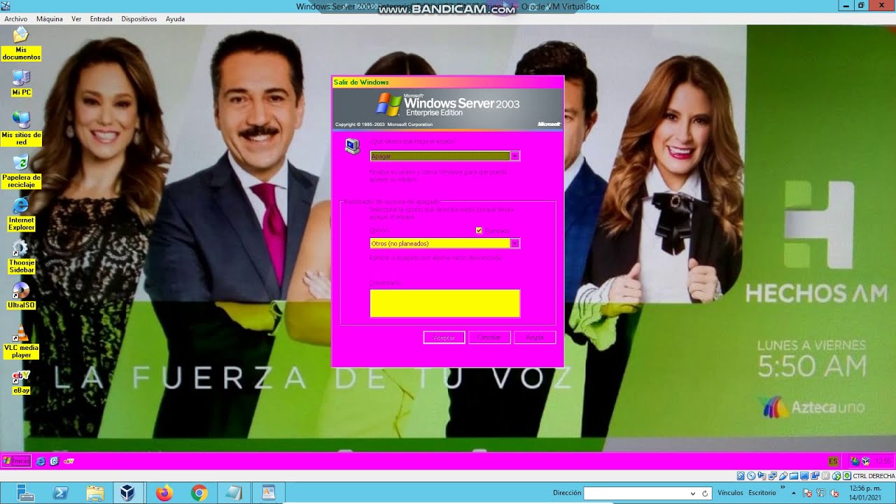This screenshot has width=896, height=504.
Task: Click the VirtualBox display status icon
Action: [804, 476]
